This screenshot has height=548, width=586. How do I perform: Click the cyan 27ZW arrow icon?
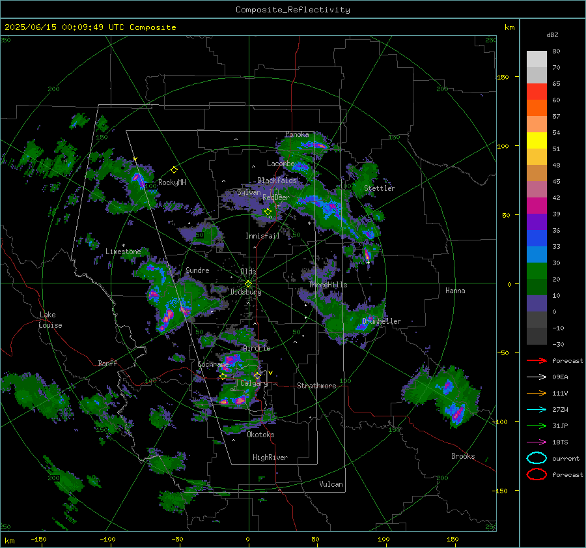537,410
